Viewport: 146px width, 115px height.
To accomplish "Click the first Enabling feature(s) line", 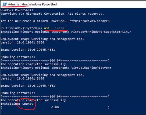I will click(18, 57).
